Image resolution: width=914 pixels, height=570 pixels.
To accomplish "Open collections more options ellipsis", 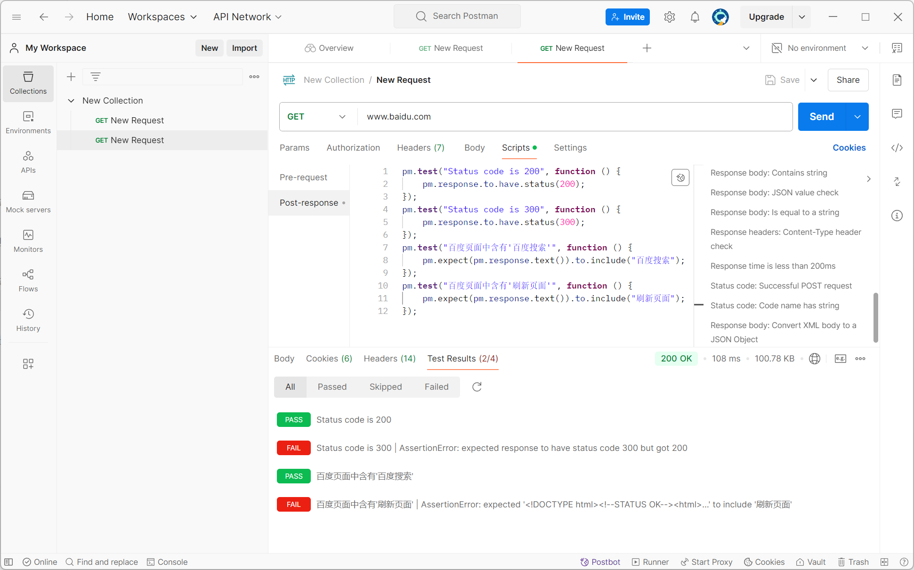I will [254, 77].
